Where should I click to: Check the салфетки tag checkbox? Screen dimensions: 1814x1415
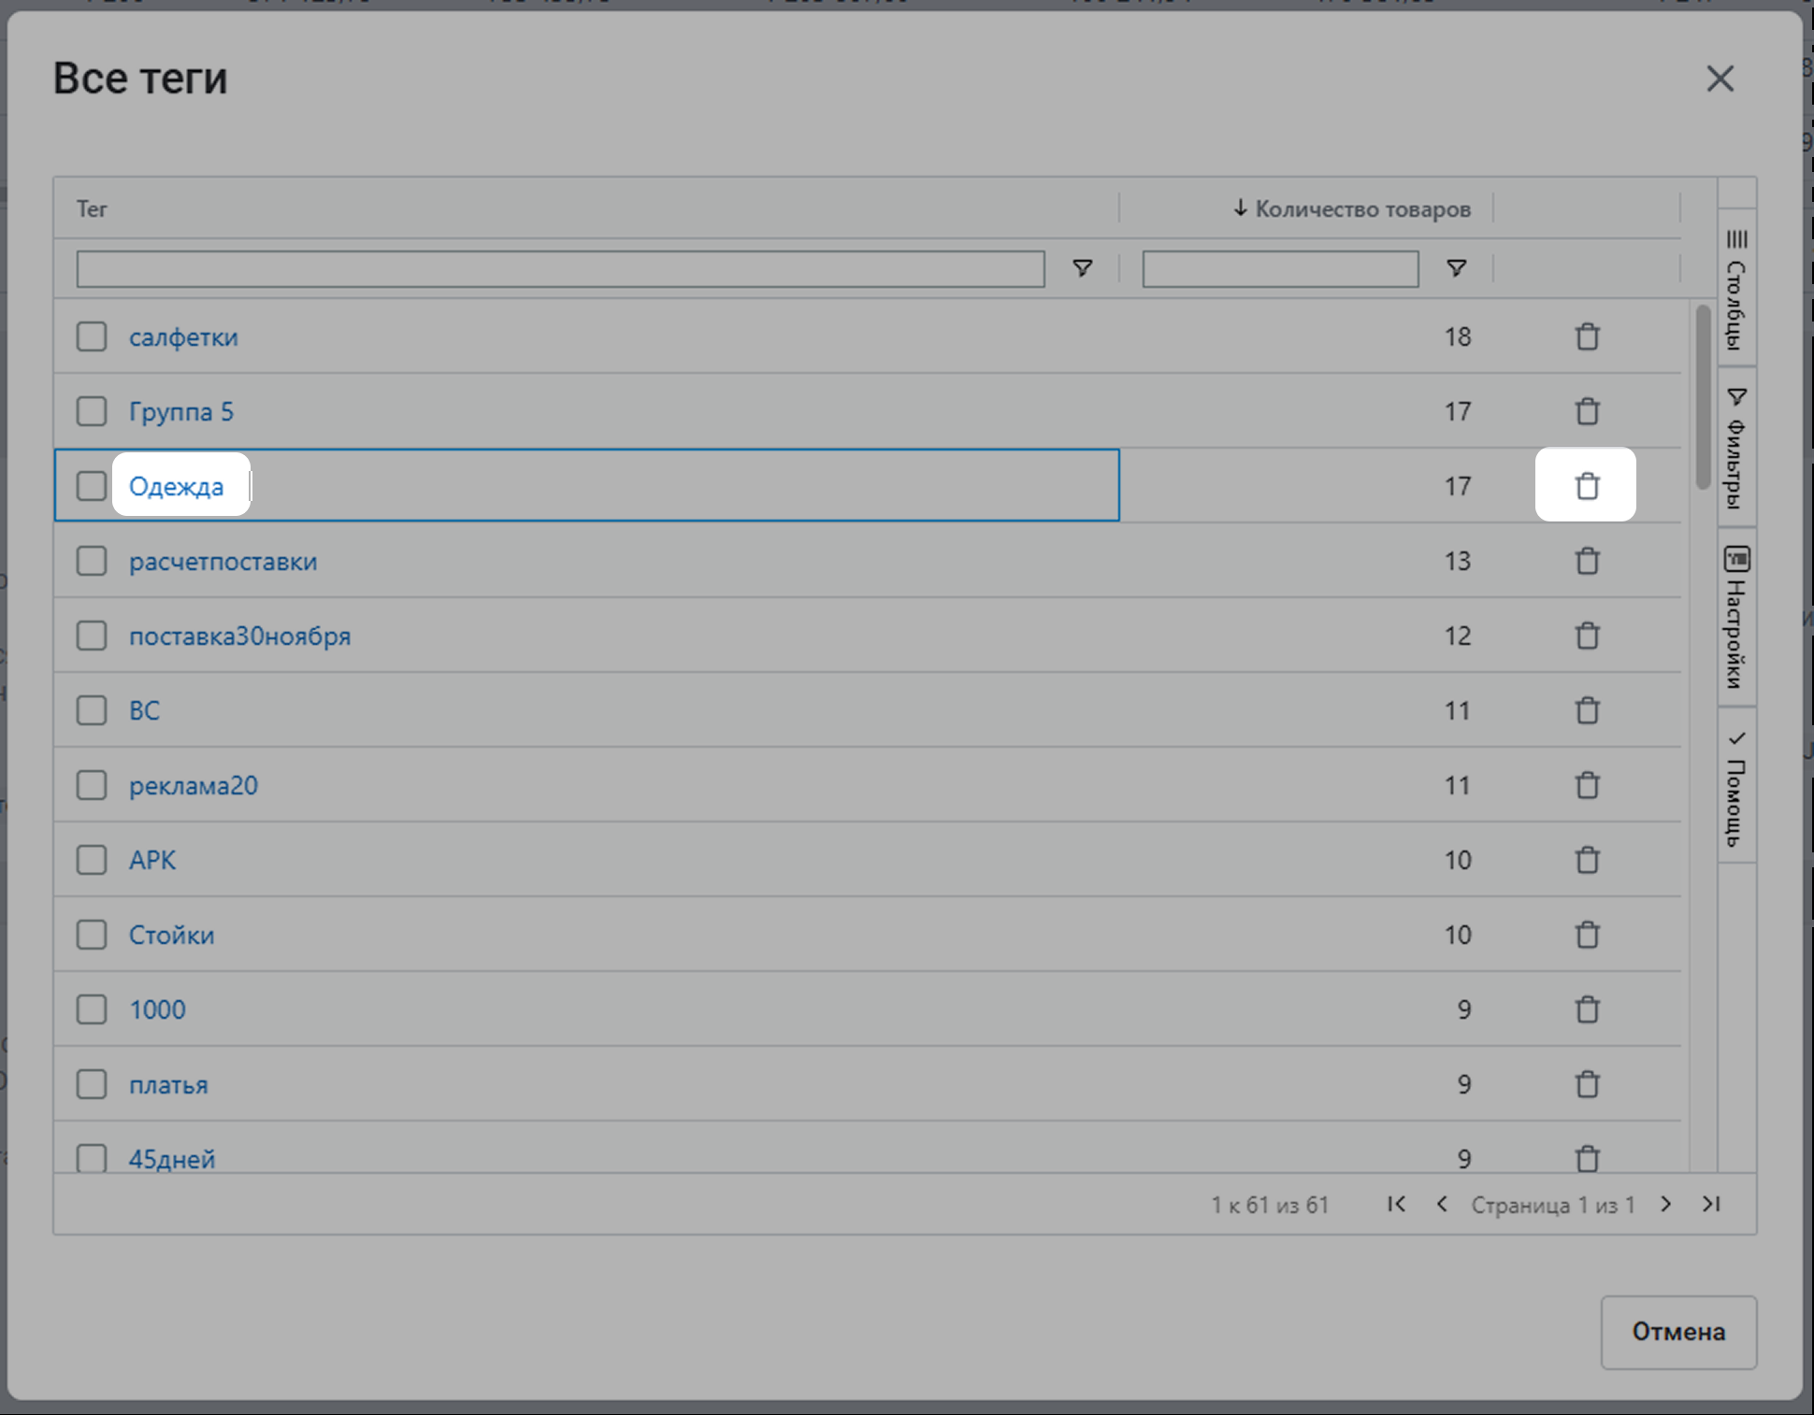(92, 336)
